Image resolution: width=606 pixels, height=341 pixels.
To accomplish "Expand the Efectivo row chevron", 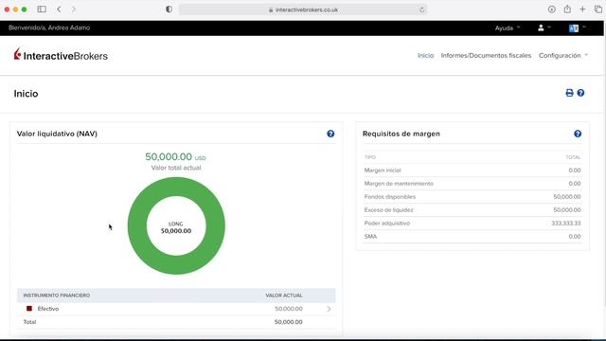I will point(329,309).
